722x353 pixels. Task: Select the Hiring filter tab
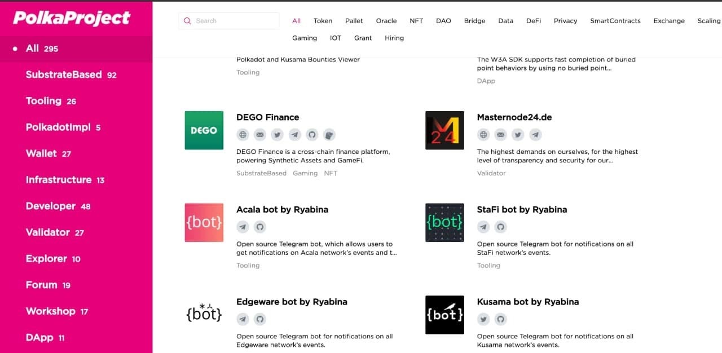(394, 38)
